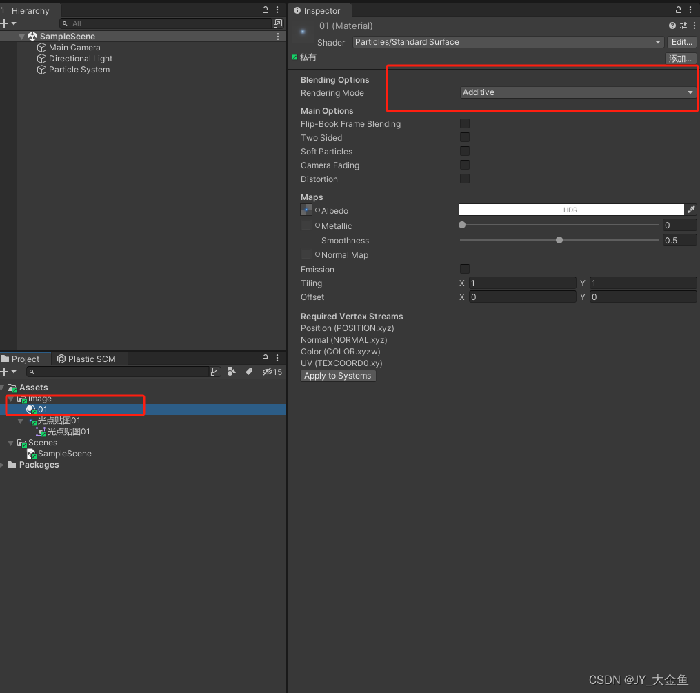Click the label filter icon in Project panel

(249, 372)
